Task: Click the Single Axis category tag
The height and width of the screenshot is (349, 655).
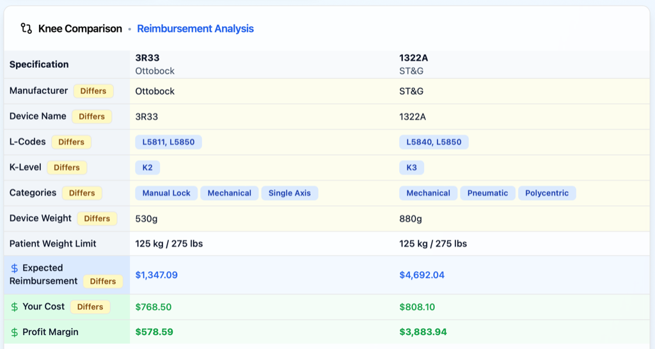Action: pyautogui.click(x=290, y=193)
